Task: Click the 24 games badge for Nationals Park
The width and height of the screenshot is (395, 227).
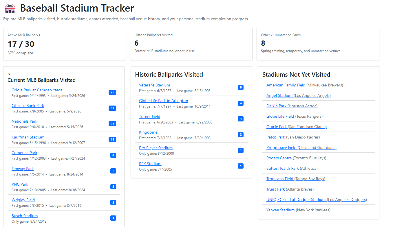Action: (x=112, y=124)
